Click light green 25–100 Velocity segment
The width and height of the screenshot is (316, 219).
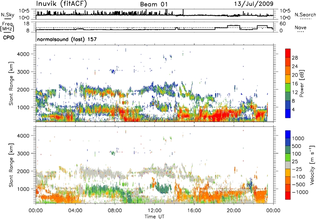(x=288, y=157)
